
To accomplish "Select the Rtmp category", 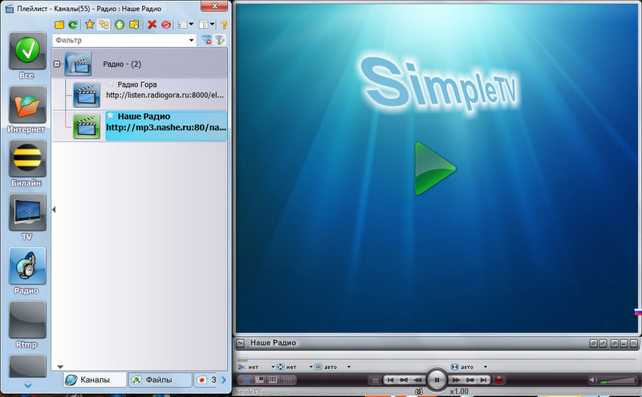I will point(27,325).
